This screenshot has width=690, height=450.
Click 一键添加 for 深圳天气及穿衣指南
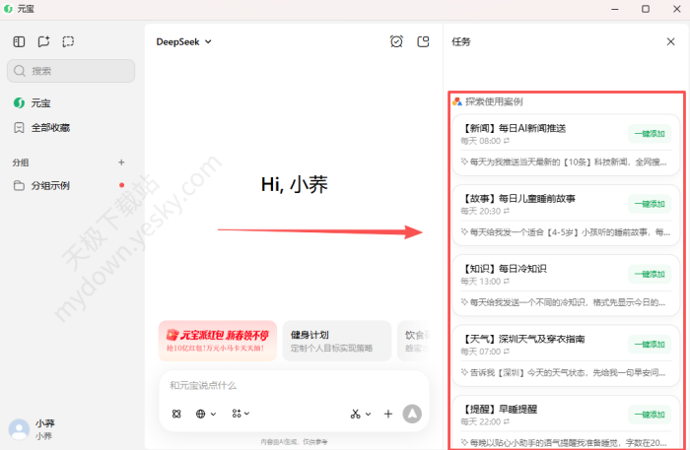649,345
